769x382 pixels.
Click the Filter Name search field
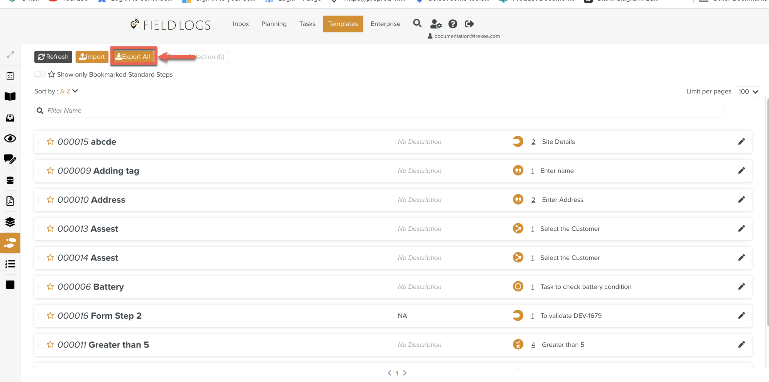(378, 110)
